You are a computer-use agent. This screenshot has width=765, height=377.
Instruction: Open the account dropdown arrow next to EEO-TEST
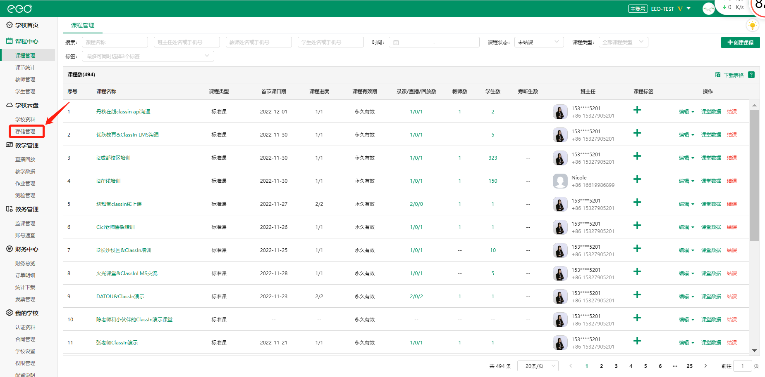point(688,8)
